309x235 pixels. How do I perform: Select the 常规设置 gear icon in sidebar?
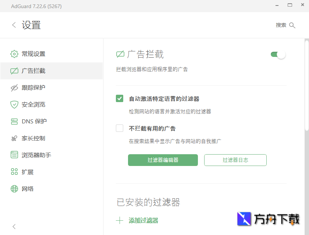pyautogui.click(x=14, y=54)
